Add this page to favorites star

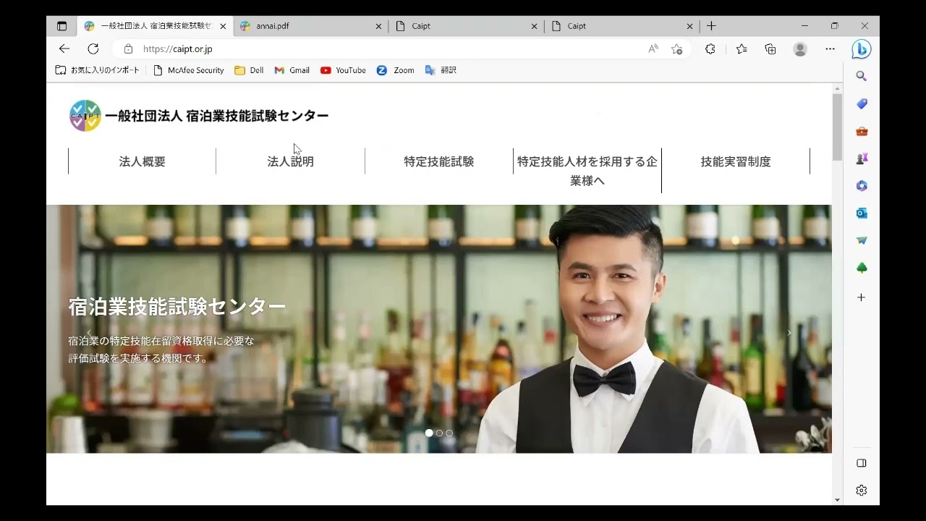(x=676, y=48)
